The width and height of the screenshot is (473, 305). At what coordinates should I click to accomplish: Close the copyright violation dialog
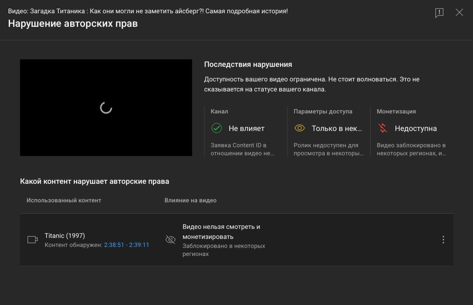459,13
